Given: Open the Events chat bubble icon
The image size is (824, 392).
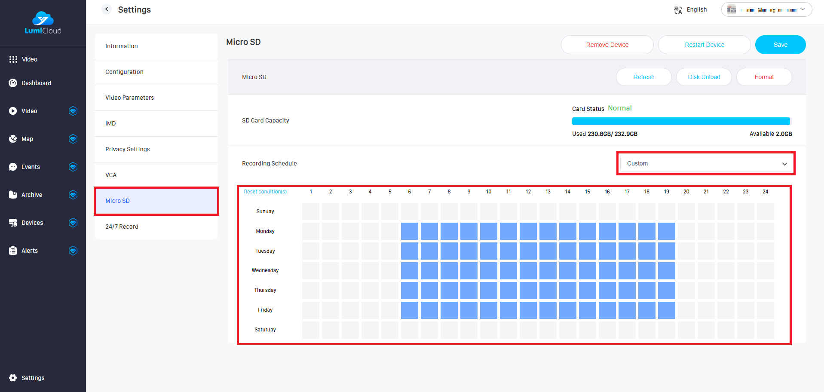Looking at the screenshot, I should [13, 167].
